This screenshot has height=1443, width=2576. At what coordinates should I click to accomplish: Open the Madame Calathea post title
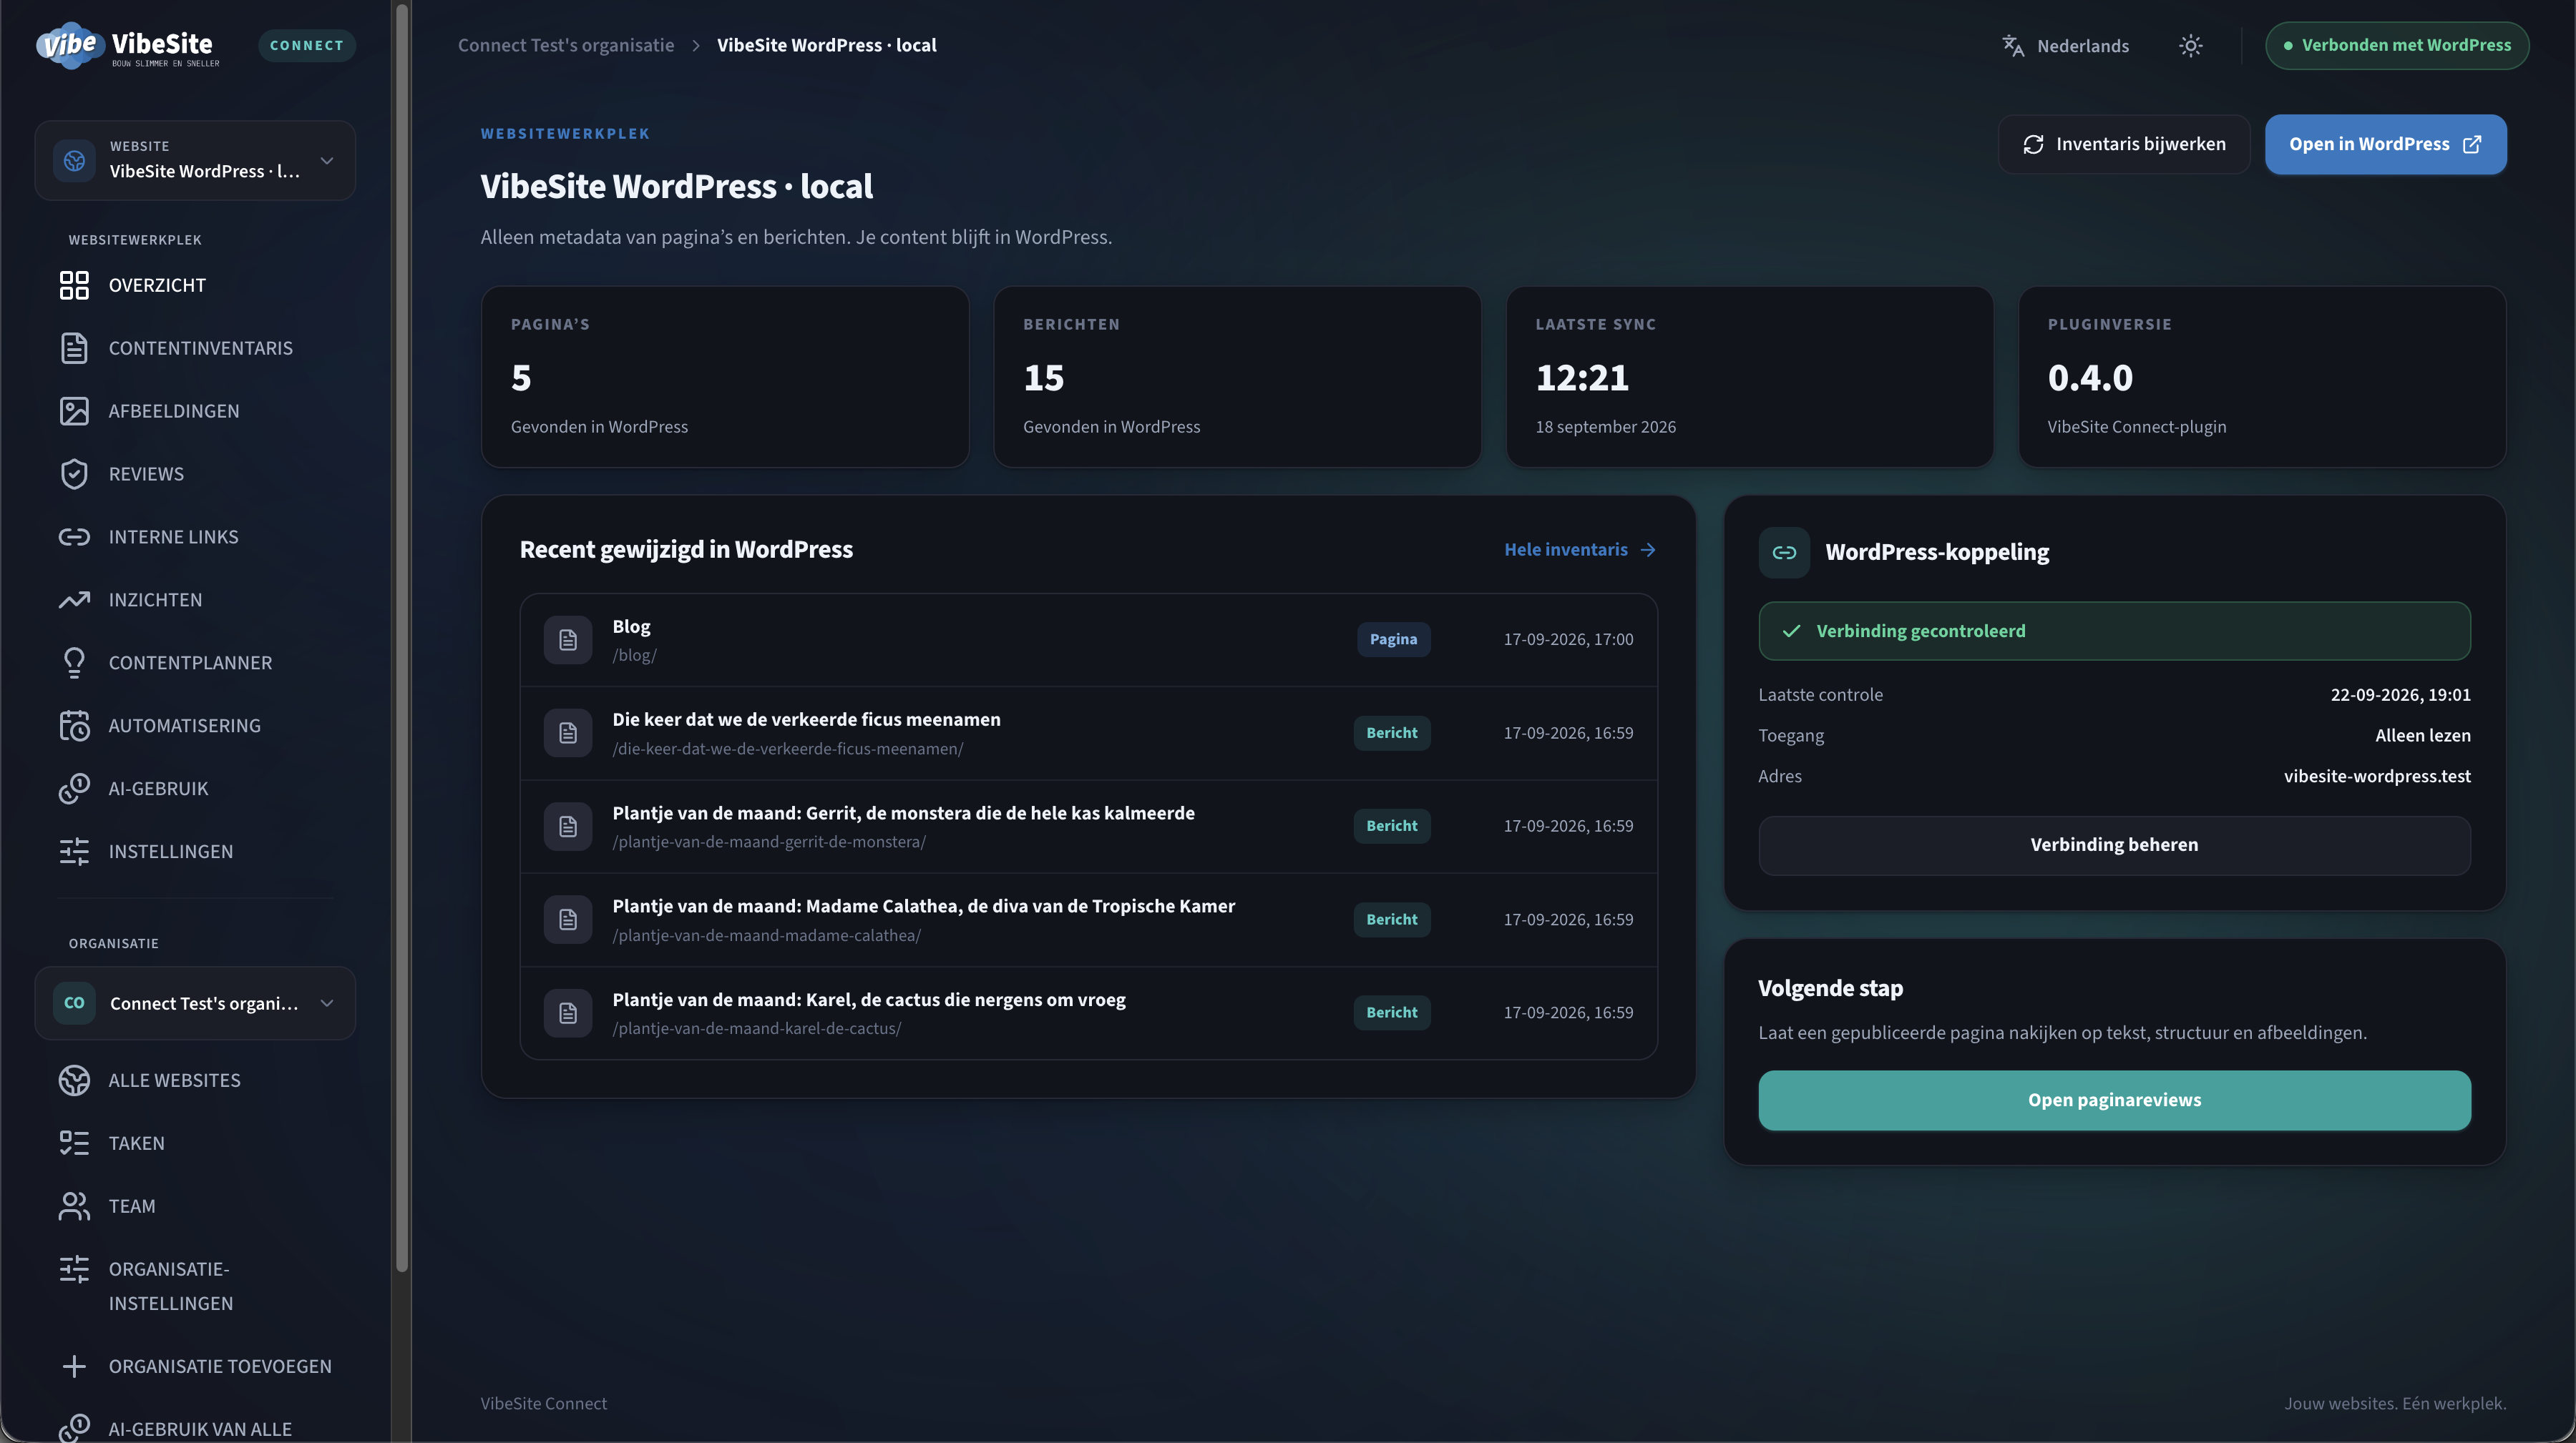click(x=923, y=907)
